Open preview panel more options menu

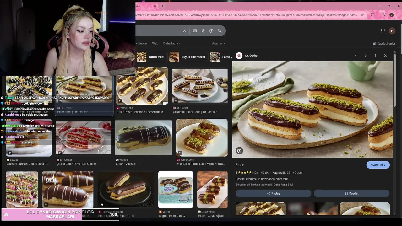376,56
